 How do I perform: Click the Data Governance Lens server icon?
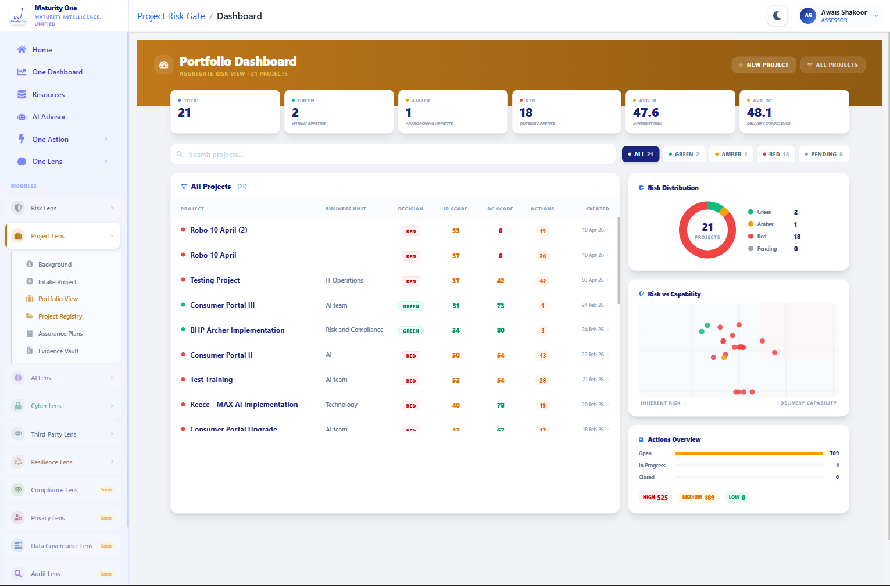coord(18,545)
